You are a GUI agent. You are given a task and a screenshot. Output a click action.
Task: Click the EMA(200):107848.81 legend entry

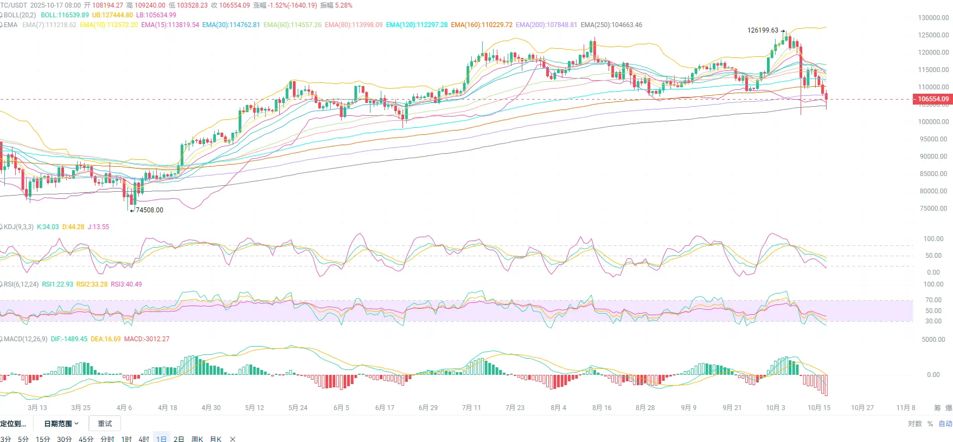(x=547, y=25)
